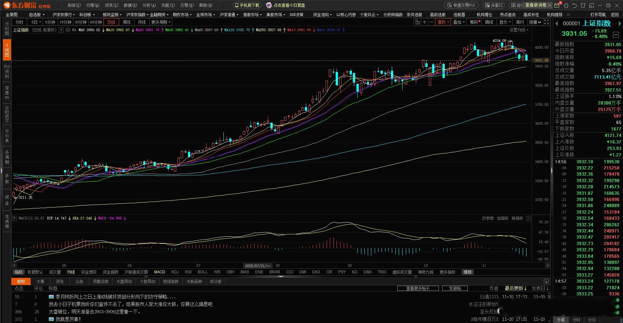Open the 多窗口 multi-window view
623x323 pixels.
pos(493,5)
